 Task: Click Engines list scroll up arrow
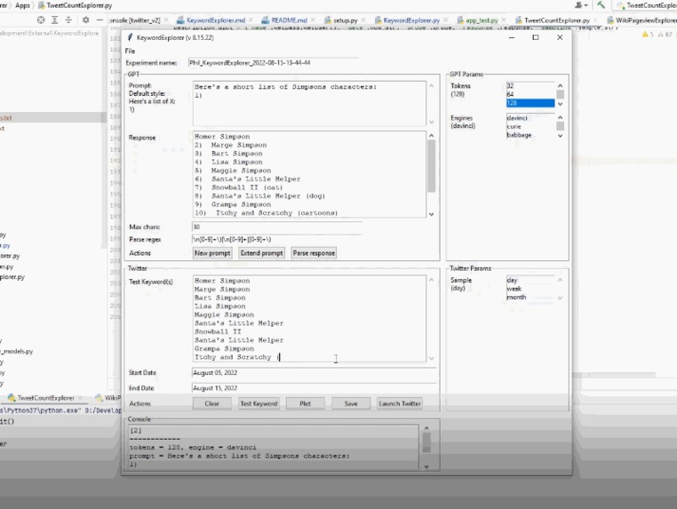pos(560,117)
